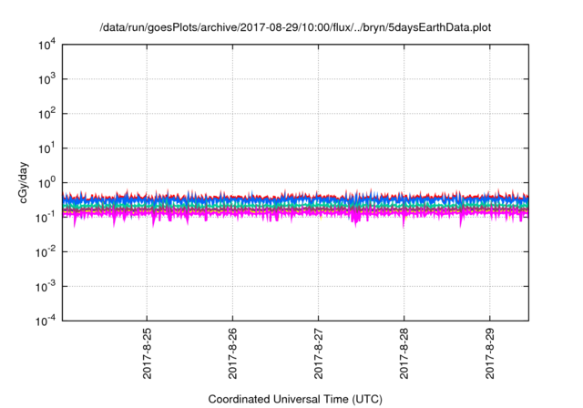Click the 10^-4 y-axis tick label
The height and width of the screenshot is (408, 583).
point(46,321)
